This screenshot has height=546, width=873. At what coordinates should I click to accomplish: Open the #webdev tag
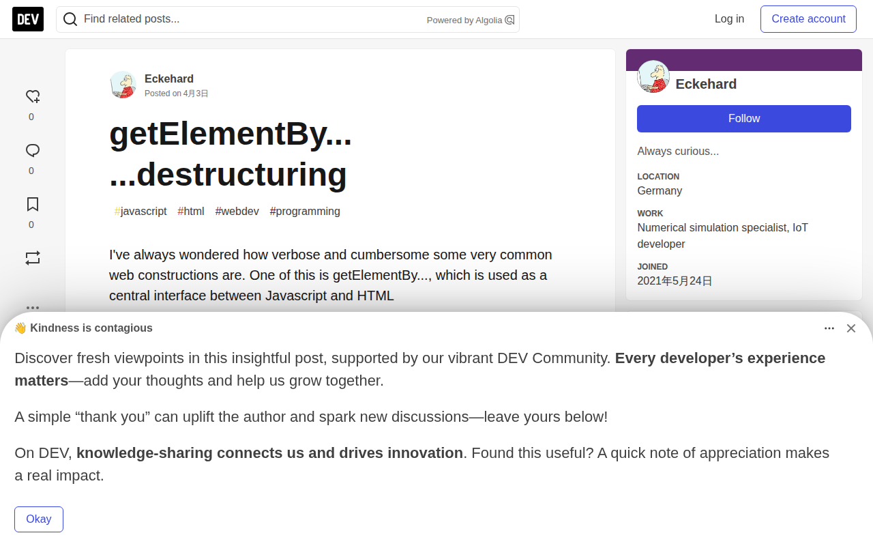point(237,212)
